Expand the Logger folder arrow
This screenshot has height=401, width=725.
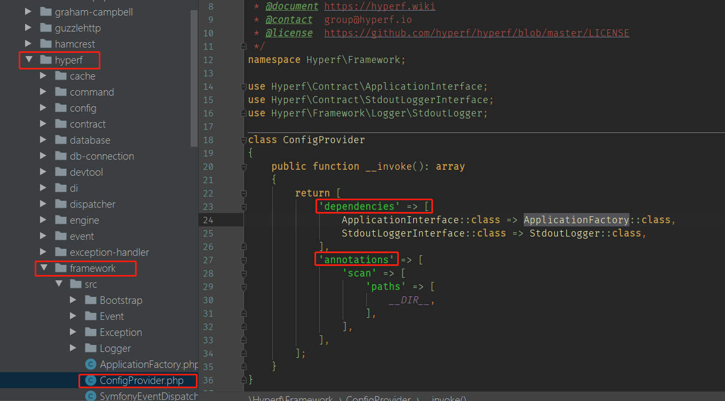[x=73, y=348]
